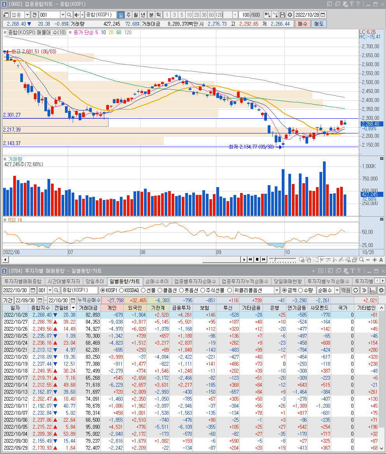Open the 순매수 dropdown
386x454 pixels.
pyautogui.click(x=337, y=290)
